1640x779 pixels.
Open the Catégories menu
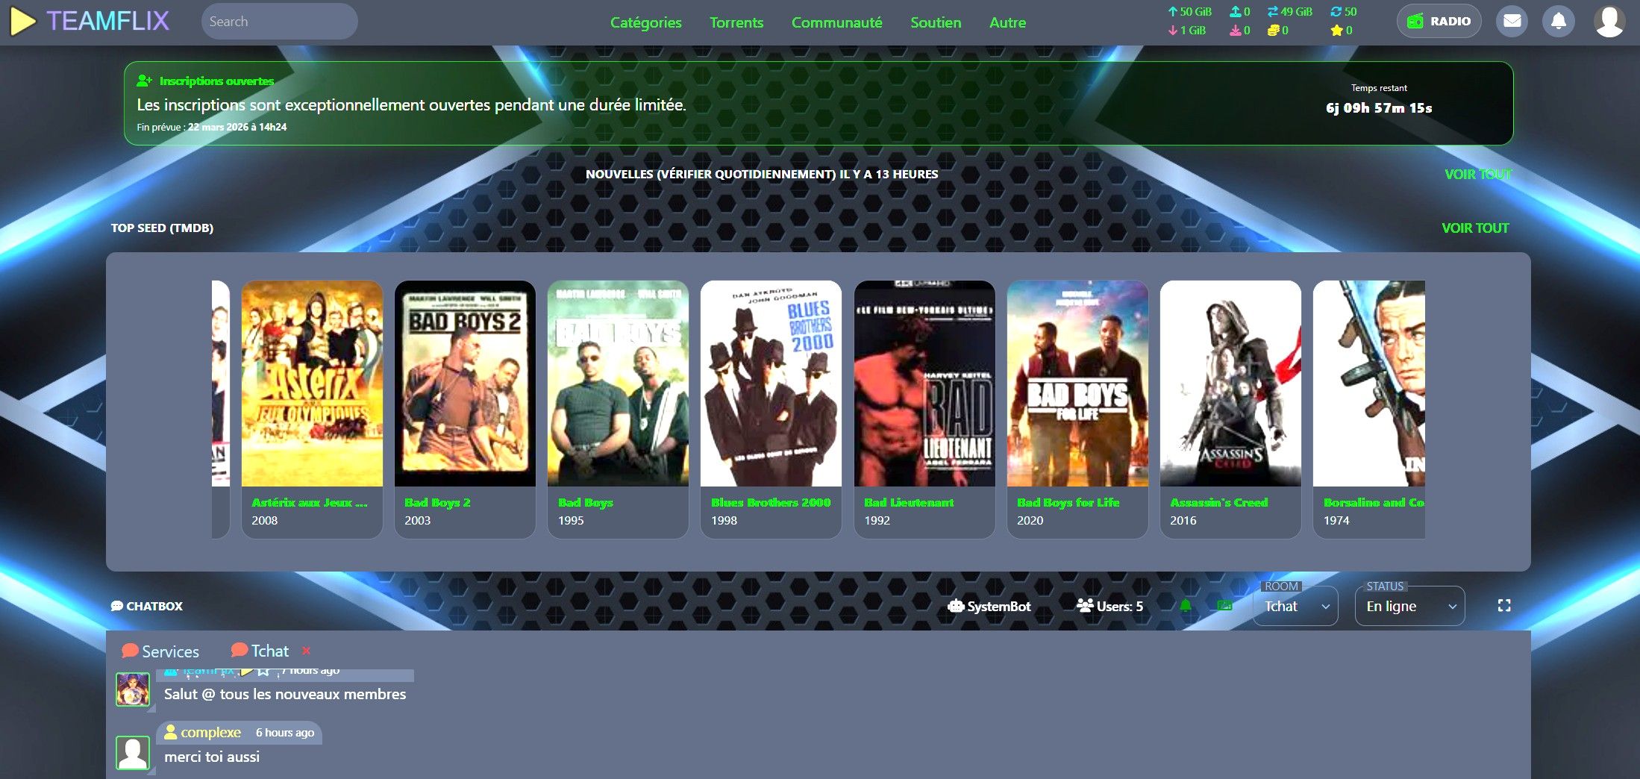click(x=645, y=22)
